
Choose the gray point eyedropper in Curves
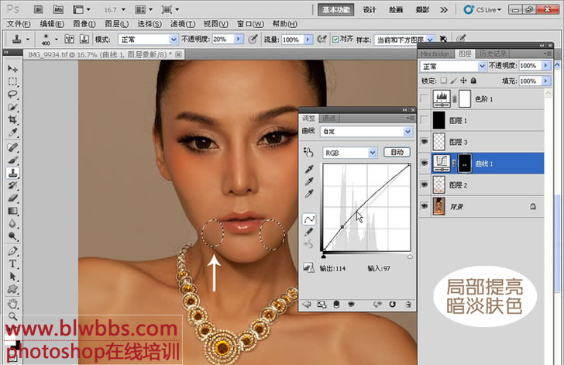click(x=308, y=181)
